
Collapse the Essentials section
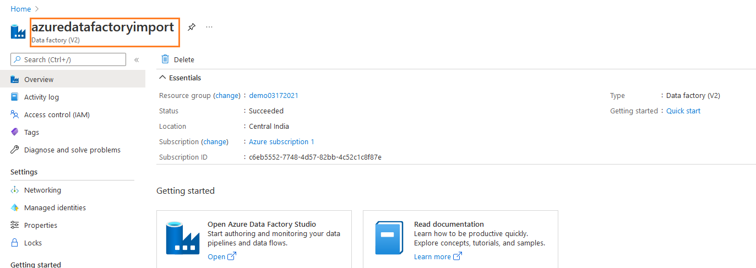tap(162, 78)
